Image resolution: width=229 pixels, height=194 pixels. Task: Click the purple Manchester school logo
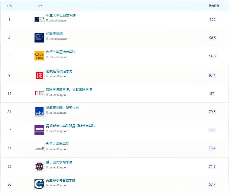pos(39,130)
